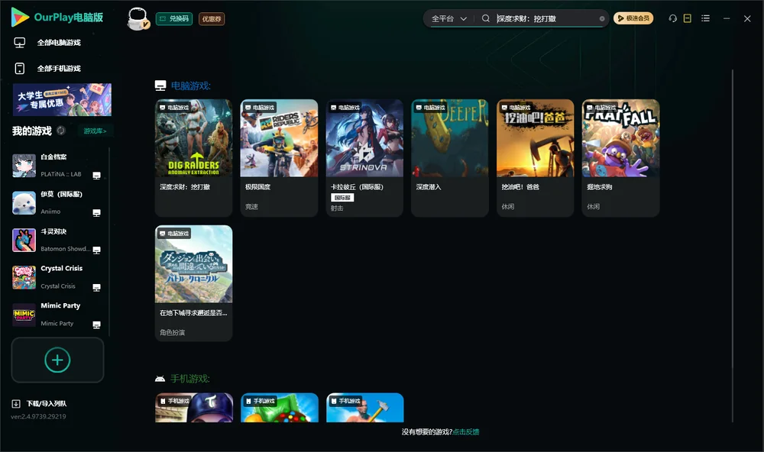Open the Strinova 卡拉彼丘 card
The height and width of the screenshot is (452, 764).
pyautogui.click(x=364, y=158)
